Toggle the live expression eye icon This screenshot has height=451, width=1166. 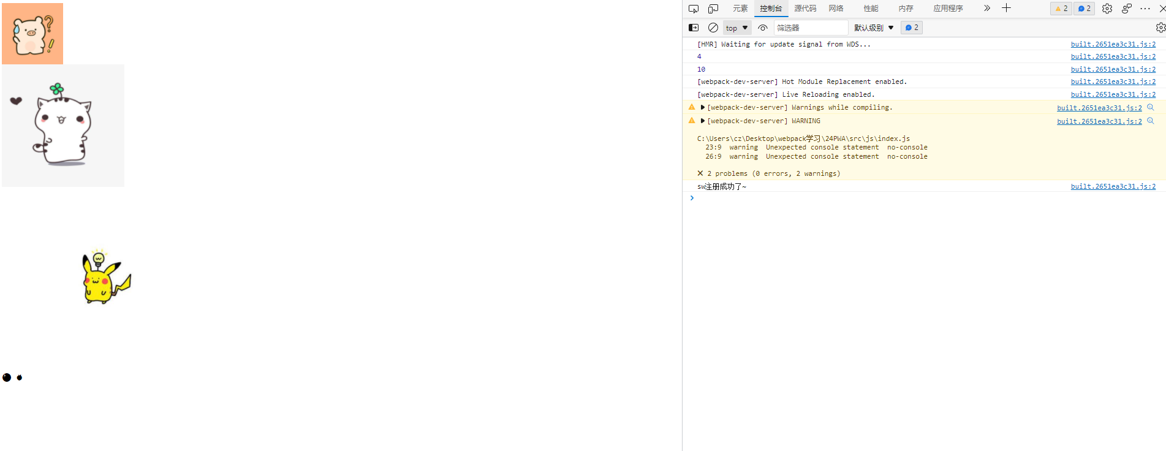click(763, 28)
